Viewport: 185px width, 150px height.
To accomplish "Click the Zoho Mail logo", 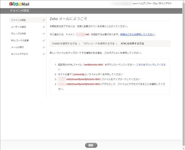I will [19, 4].
